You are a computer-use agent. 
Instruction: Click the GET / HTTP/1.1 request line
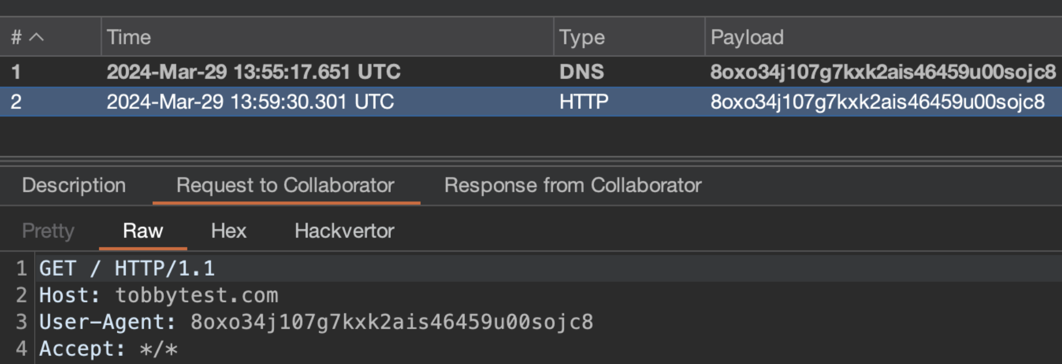click(x=126, y=269)
